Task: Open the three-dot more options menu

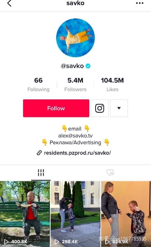Action: [140, 3]
